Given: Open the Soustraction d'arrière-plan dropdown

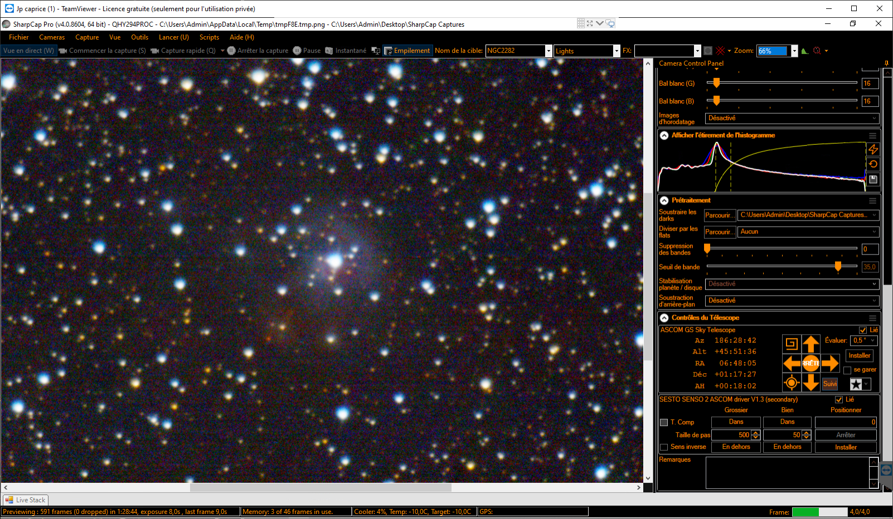Looking at the screenshot, I should (792, 301).
